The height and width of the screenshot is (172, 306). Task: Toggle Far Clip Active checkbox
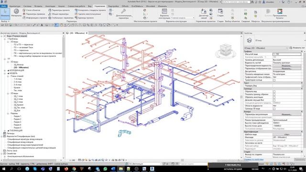pyautogui.click(x=274, y=100)
